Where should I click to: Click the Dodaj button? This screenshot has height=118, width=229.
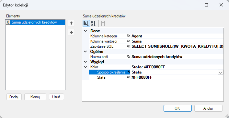(x=14, y=97)
